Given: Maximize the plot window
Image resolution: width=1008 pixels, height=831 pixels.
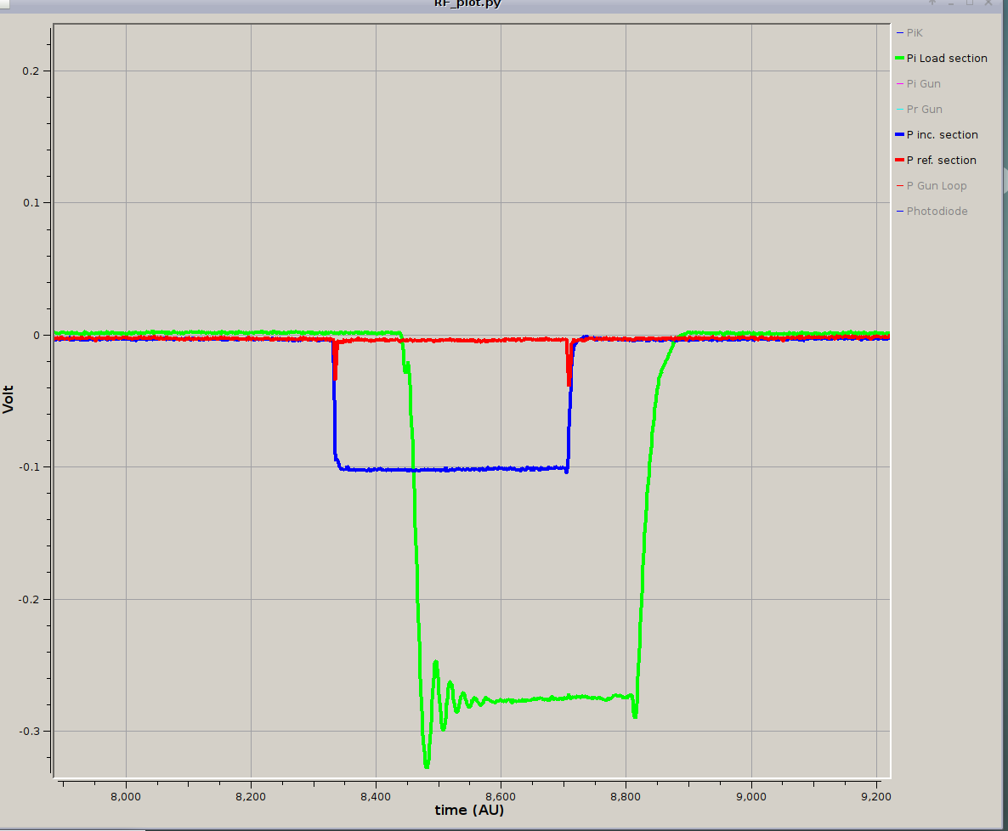Looking at the screenshot, I should (969, 3).
